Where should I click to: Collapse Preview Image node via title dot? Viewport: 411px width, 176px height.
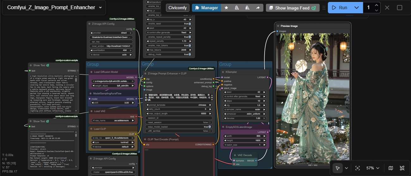[278, 26]
